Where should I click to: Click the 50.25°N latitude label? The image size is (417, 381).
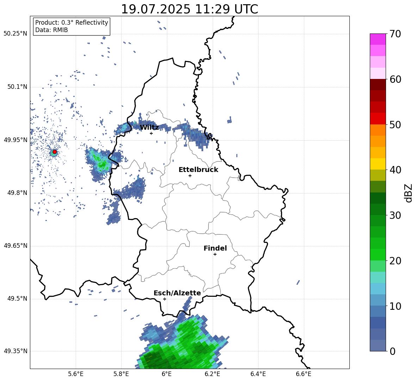coord(15,34)
